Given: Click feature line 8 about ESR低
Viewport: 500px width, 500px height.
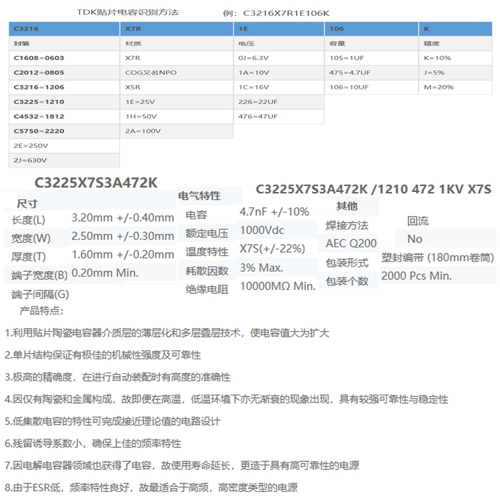Looking at the screenshot, I should (x=151, y=487).
